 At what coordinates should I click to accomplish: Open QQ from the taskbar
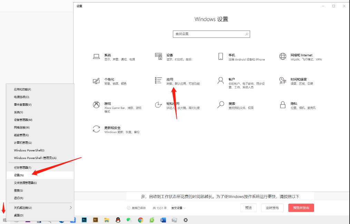click(118, 220)
